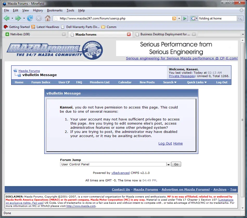Open the Forum Jump dropdown

[x=168, y=164]
